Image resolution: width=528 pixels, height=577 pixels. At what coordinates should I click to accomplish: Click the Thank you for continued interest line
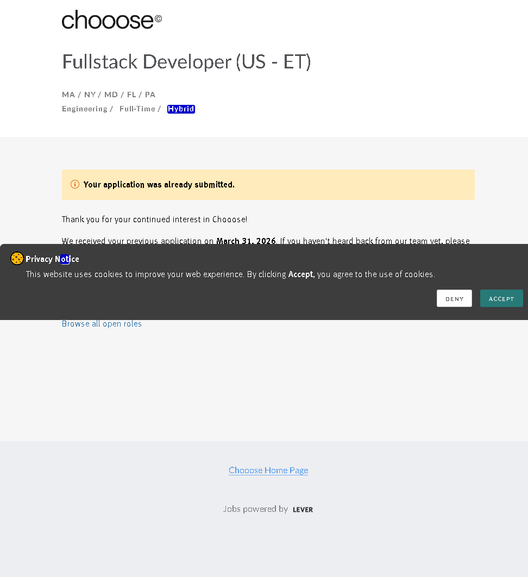click(155, 219)
